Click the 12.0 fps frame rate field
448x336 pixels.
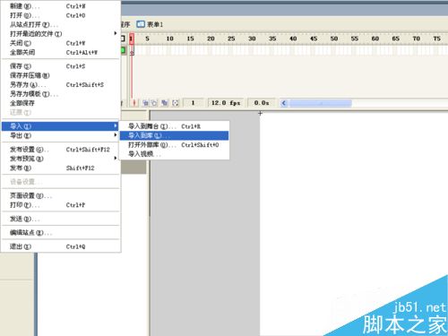(x=226, y=103)
